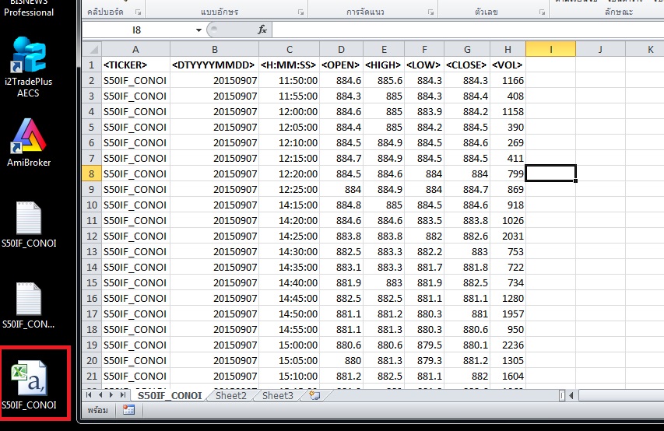
Task: Open the Alignment group dialog launcher
Action: pyautogui.click(x=430, y=12)
